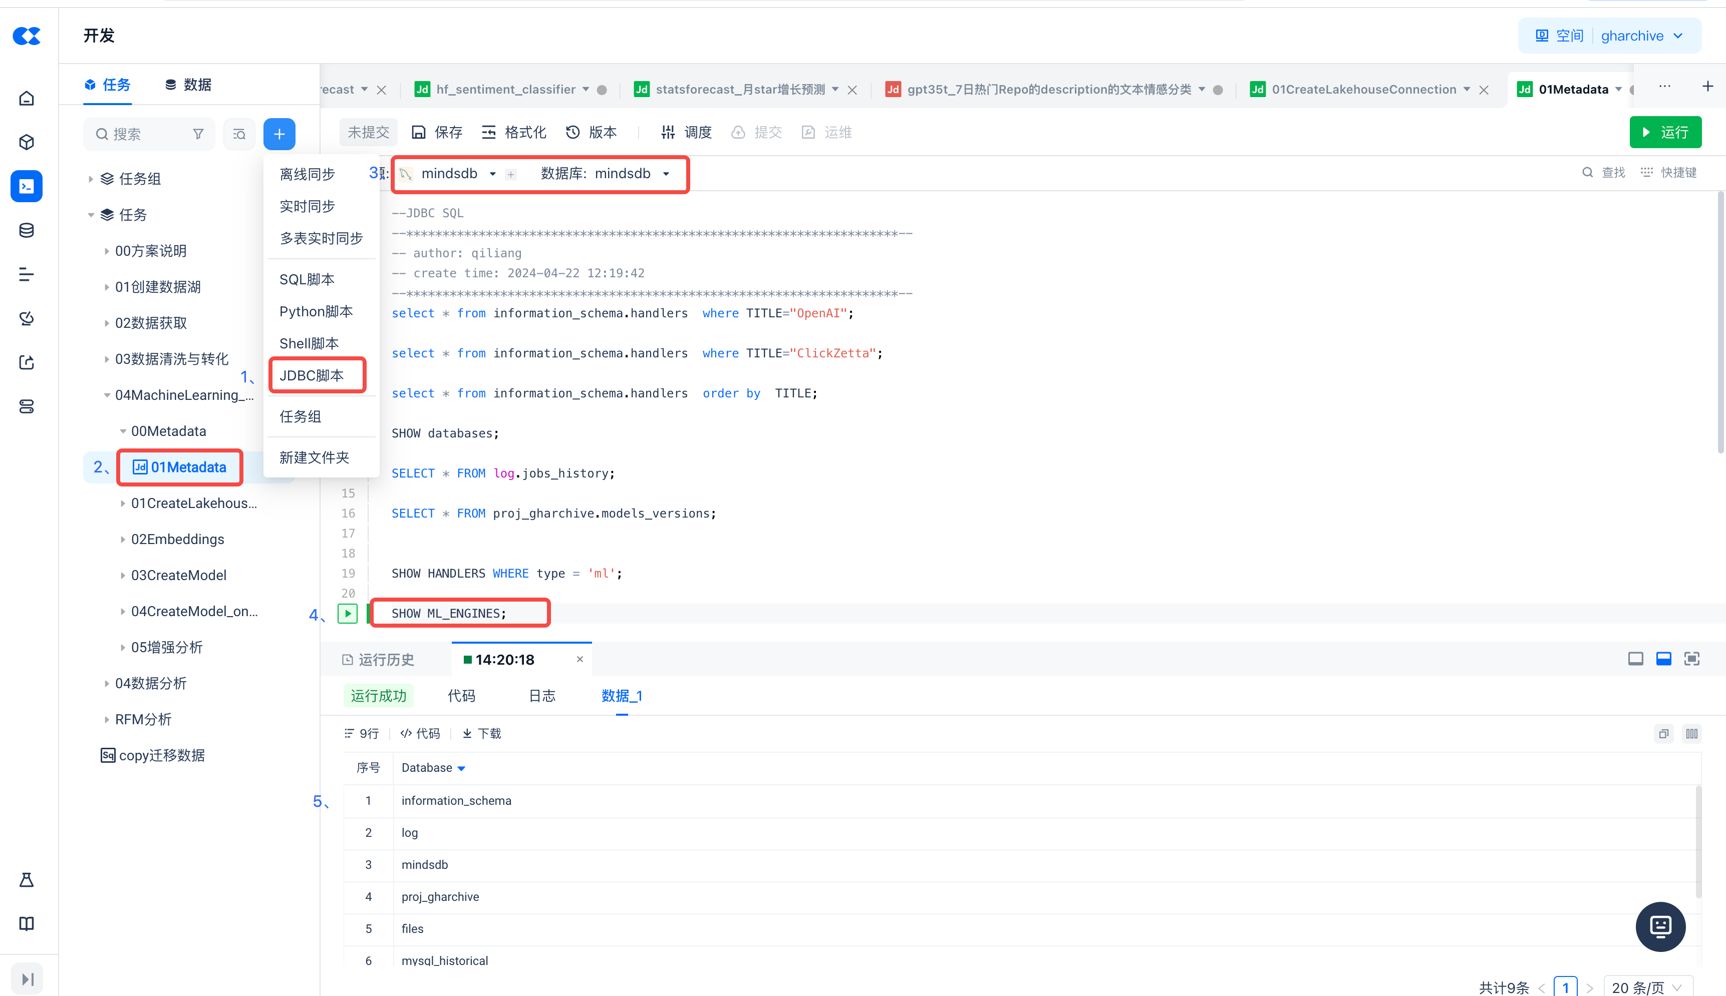Open the gharchive workspace dropdown
The image size is (1726, 996).
tap(1641, 36)
